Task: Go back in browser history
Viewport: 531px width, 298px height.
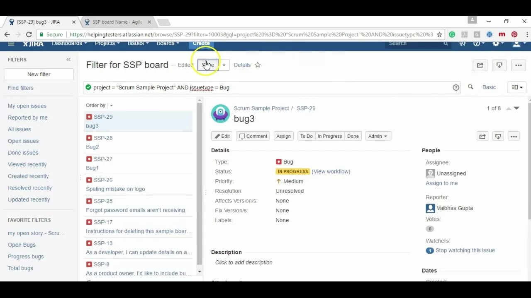Action: click(x=7, y=35)
